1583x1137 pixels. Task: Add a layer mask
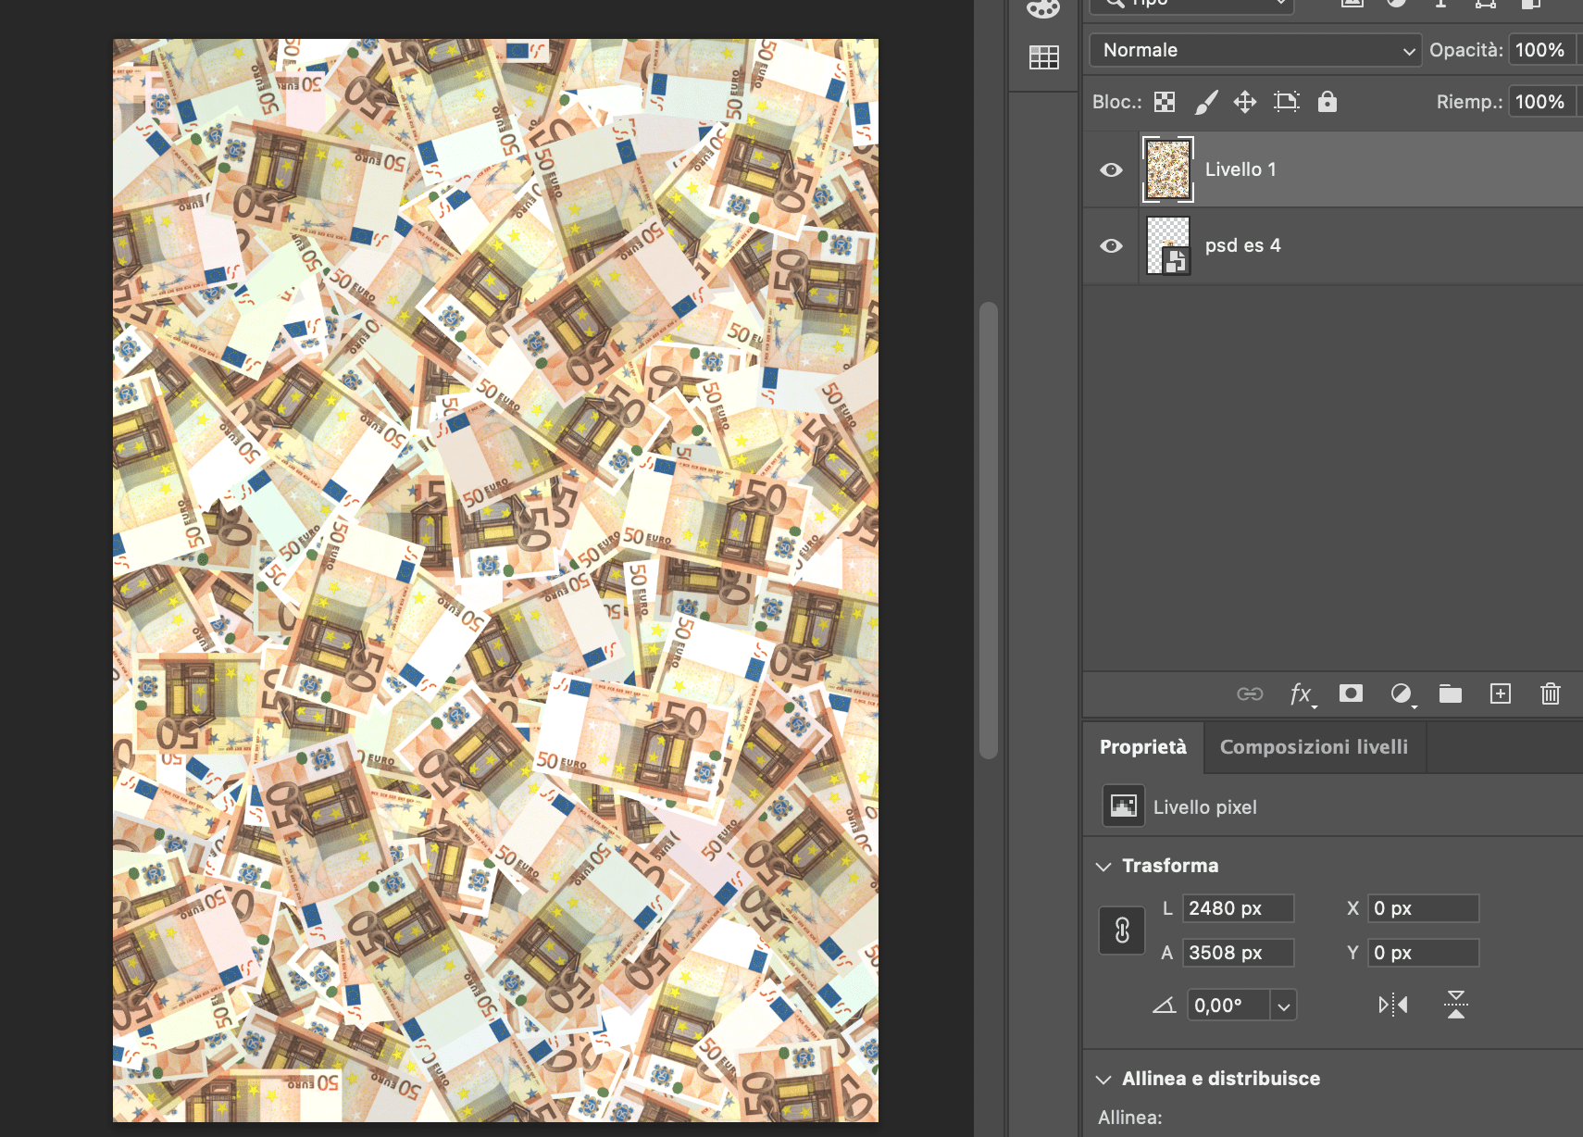[1351, 693]
